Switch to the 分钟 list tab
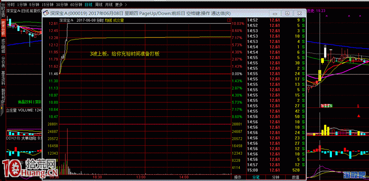 click(276, 177)
